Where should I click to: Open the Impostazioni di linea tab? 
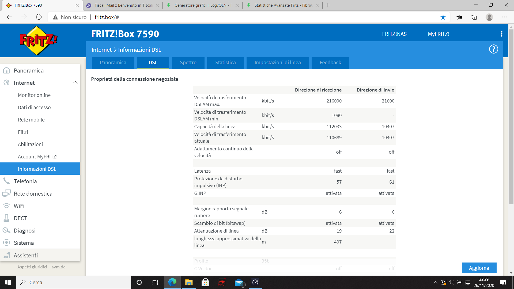pos(278,63)
